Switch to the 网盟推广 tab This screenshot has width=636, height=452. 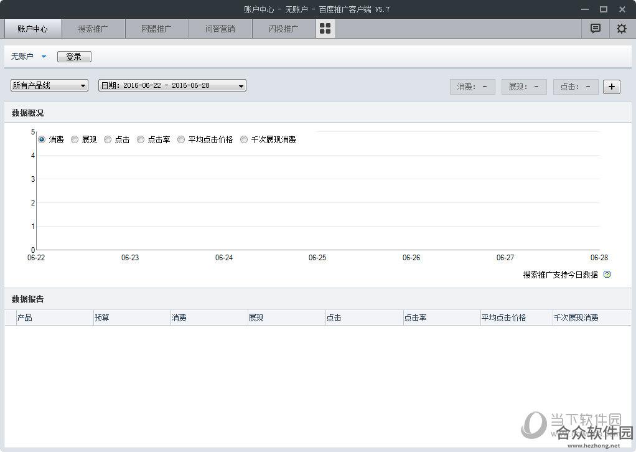pyautogui.click(x=157, y=29)
